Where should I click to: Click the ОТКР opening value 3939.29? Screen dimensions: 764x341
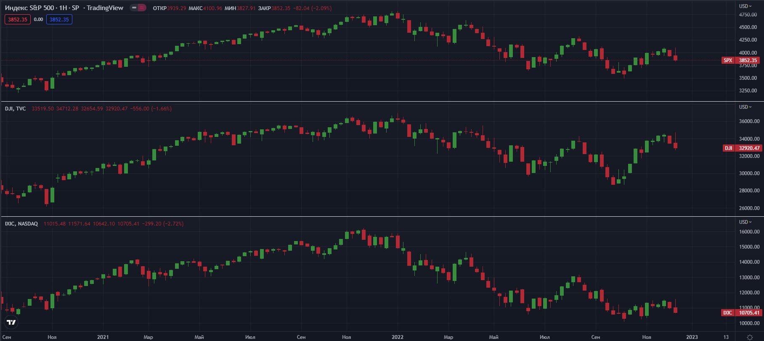click(177, 8)
